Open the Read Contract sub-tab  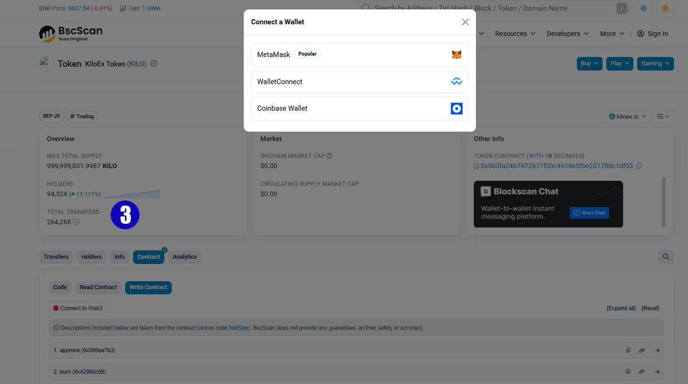98,287
